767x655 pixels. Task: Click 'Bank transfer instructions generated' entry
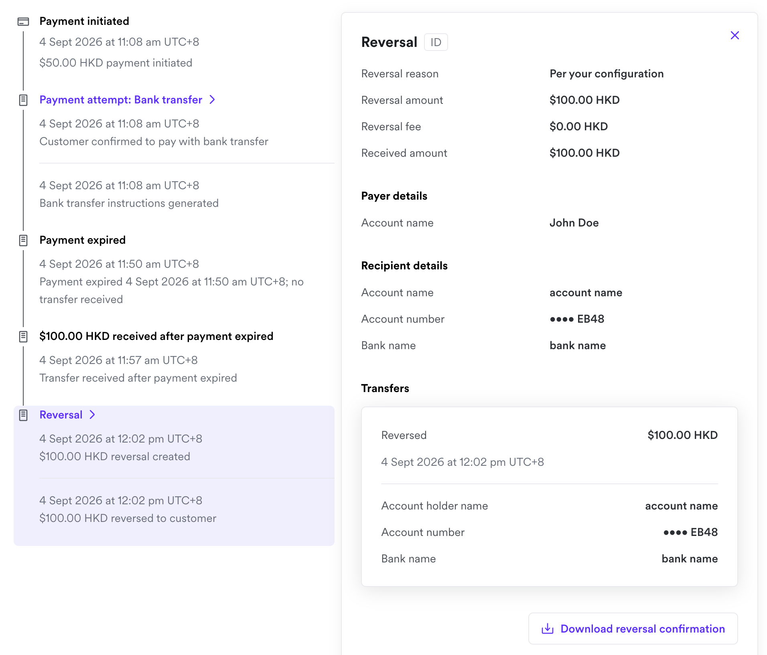(x=129, y=203)
